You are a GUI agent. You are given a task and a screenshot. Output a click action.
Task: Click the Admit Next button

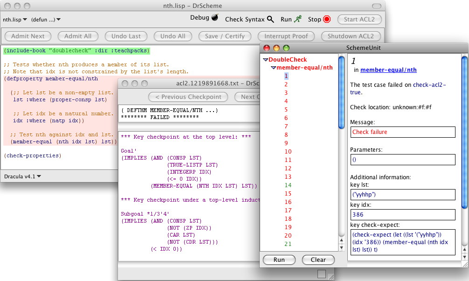click(x=28, y=36)
